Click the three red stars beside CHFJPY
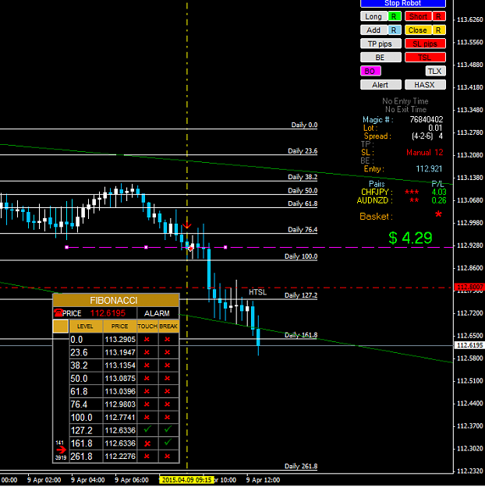The height and width of the screenshot is (487, 485). 412,192
